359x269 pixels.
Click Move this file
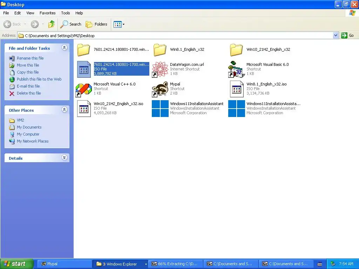[28, 65]
